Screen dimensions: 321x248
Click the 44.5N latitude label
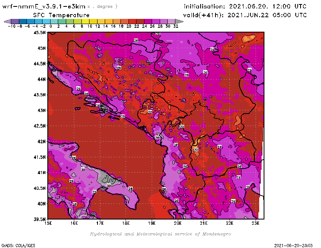pos(39,64)
